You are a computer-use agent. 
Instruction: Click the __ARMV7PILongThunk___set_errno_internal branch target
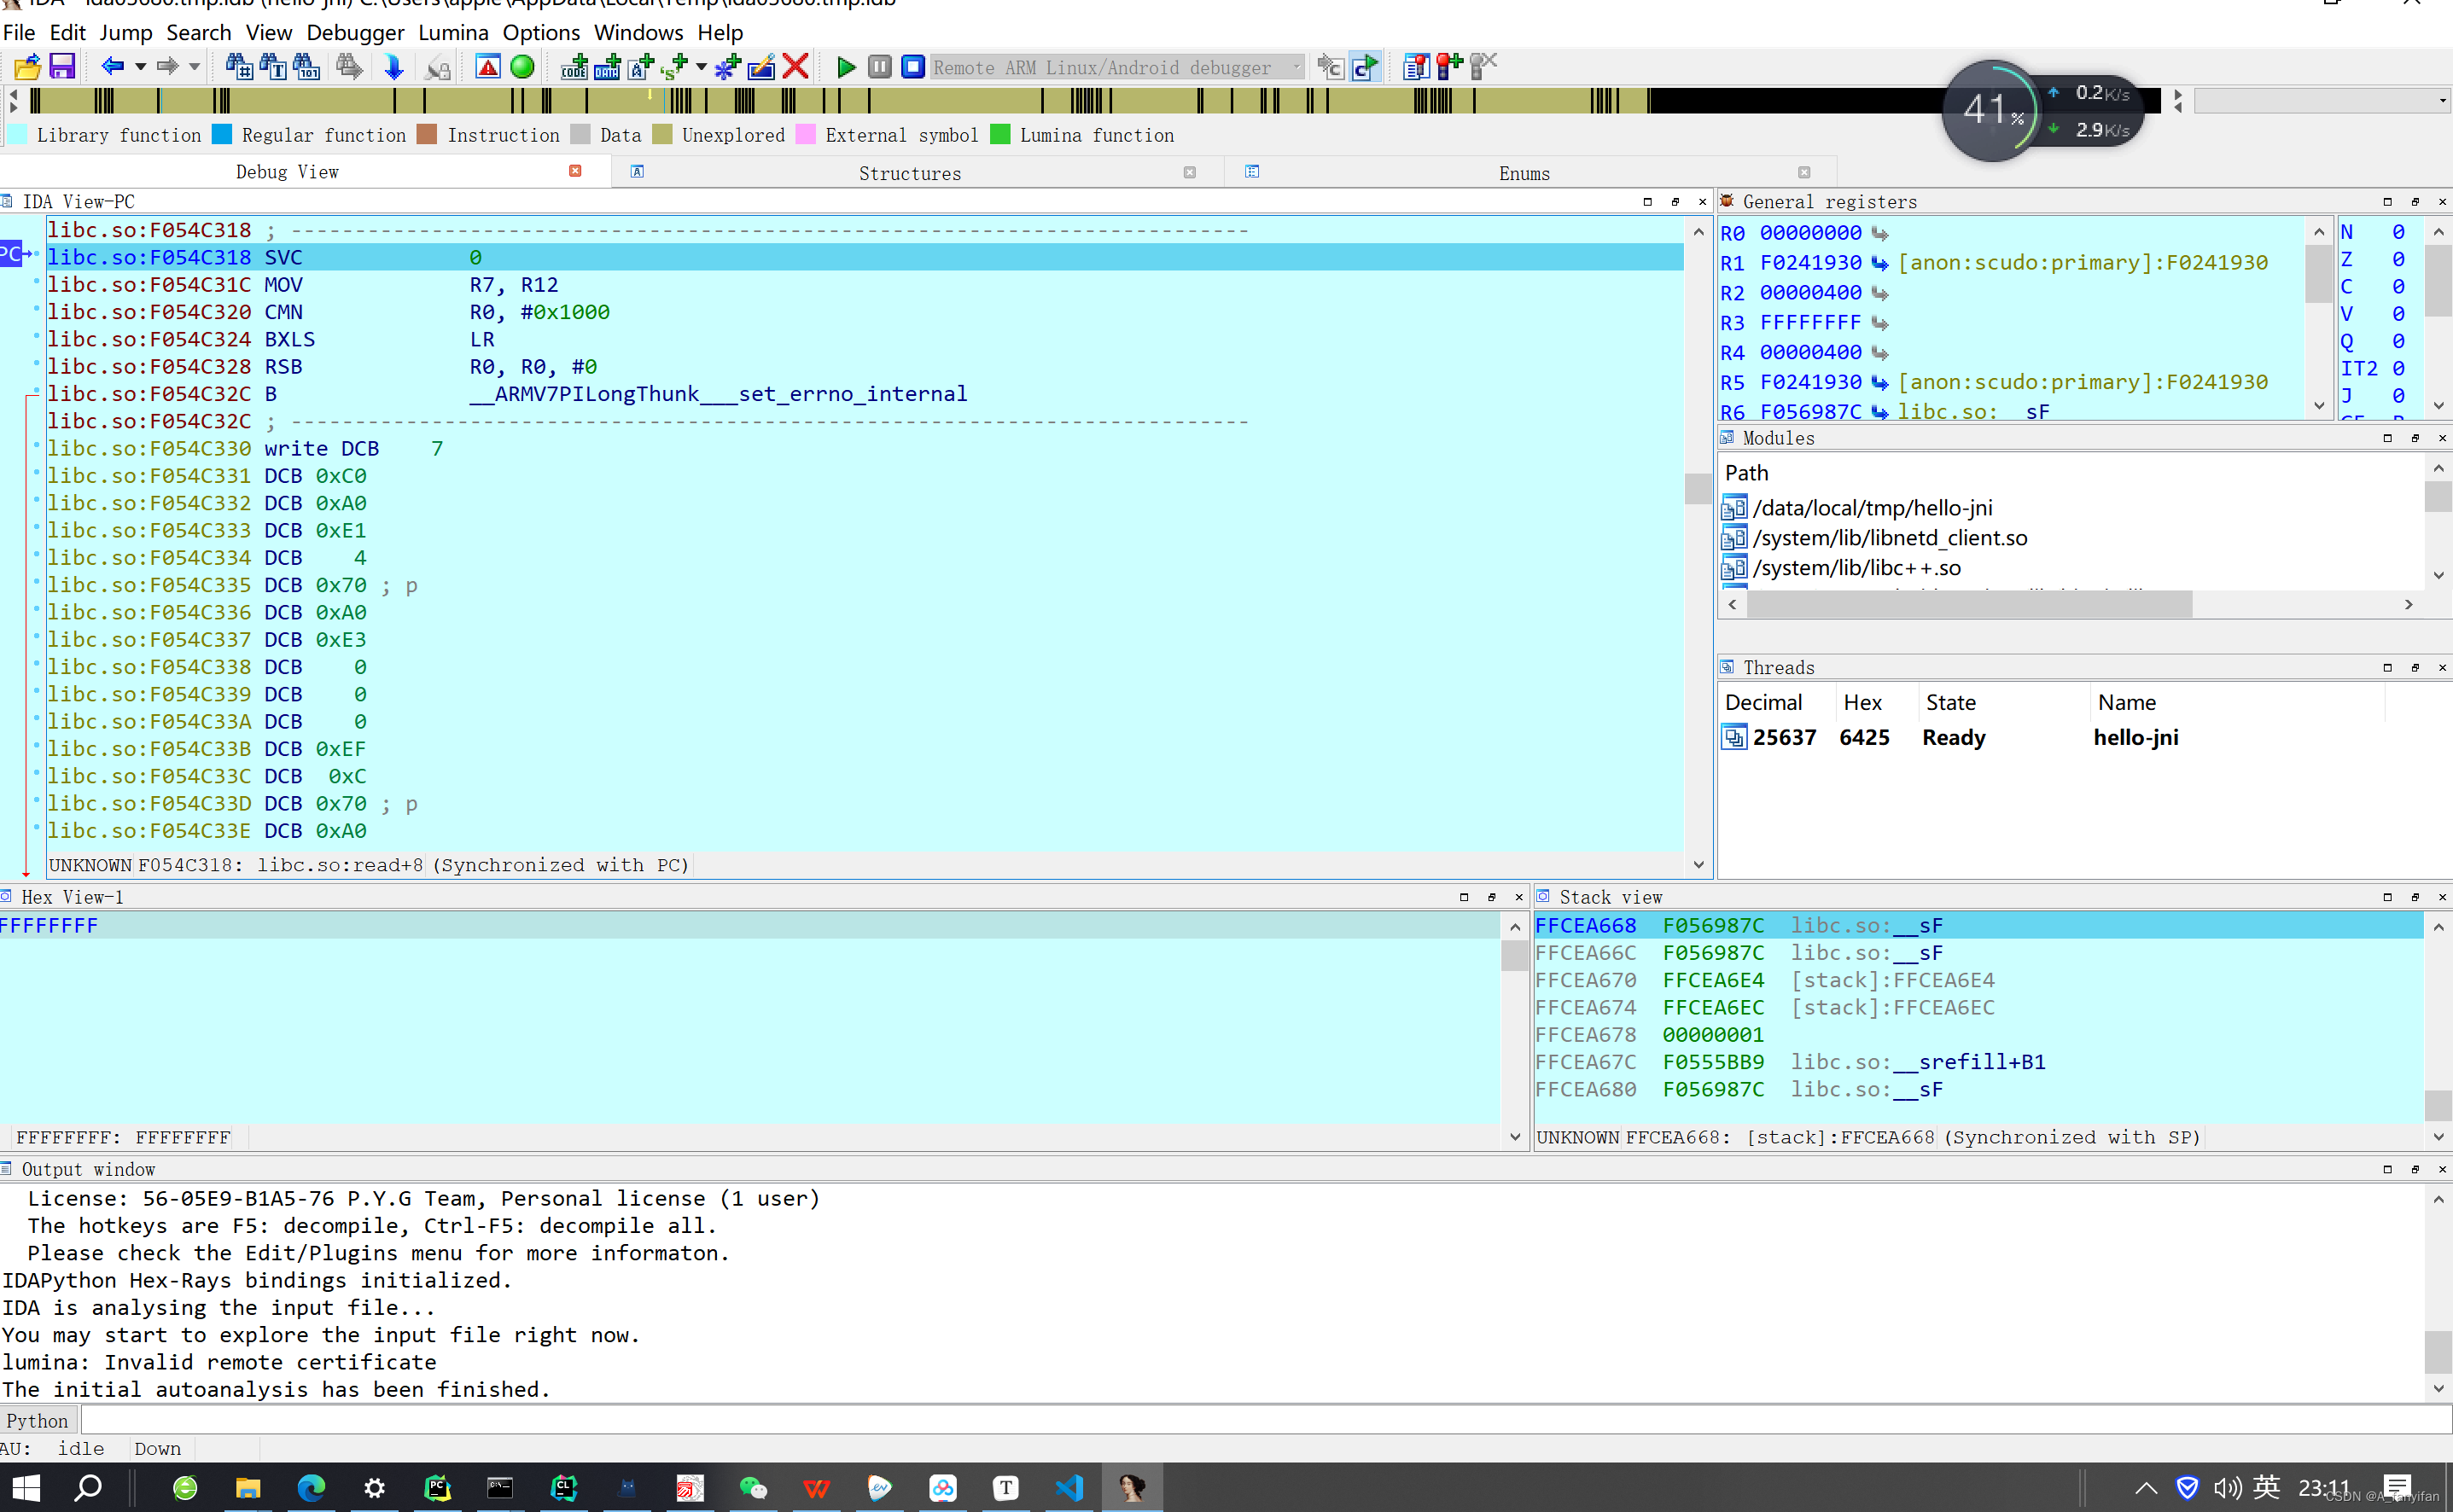719,394
